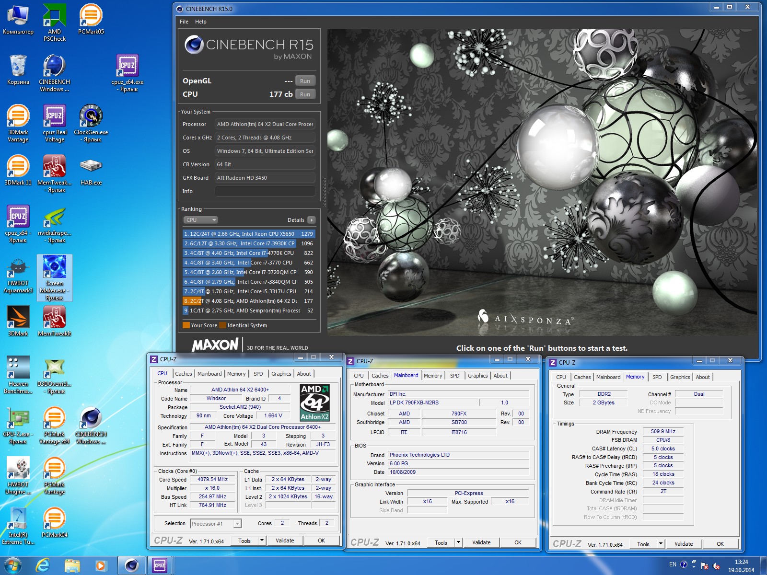767x575 pixels.
Task: Select ranking row Intel Xeon CPU X5650
Action: 249,234
